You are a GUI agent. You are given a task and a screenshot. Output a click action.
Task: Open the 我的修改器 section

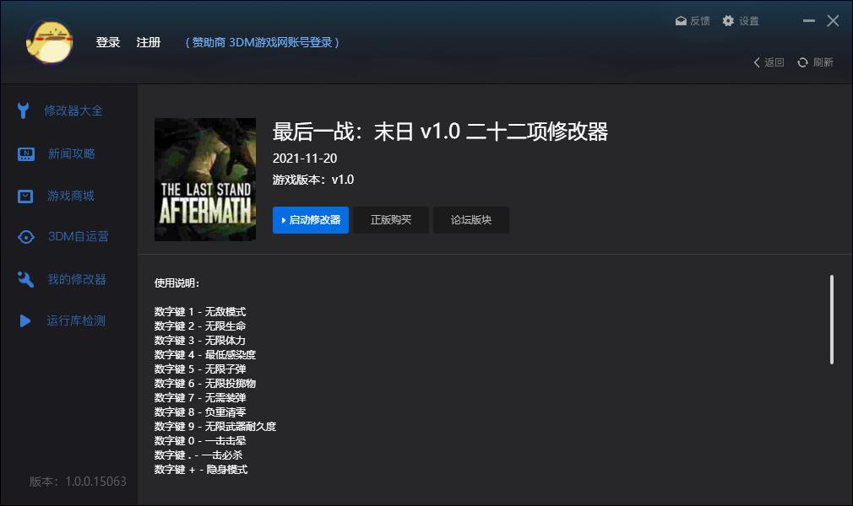(x=77, y=279)
